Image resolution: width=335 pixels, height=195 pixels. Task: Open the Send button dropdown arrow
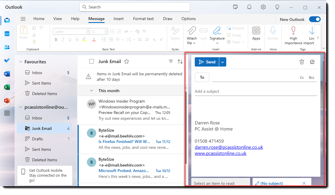222,62
